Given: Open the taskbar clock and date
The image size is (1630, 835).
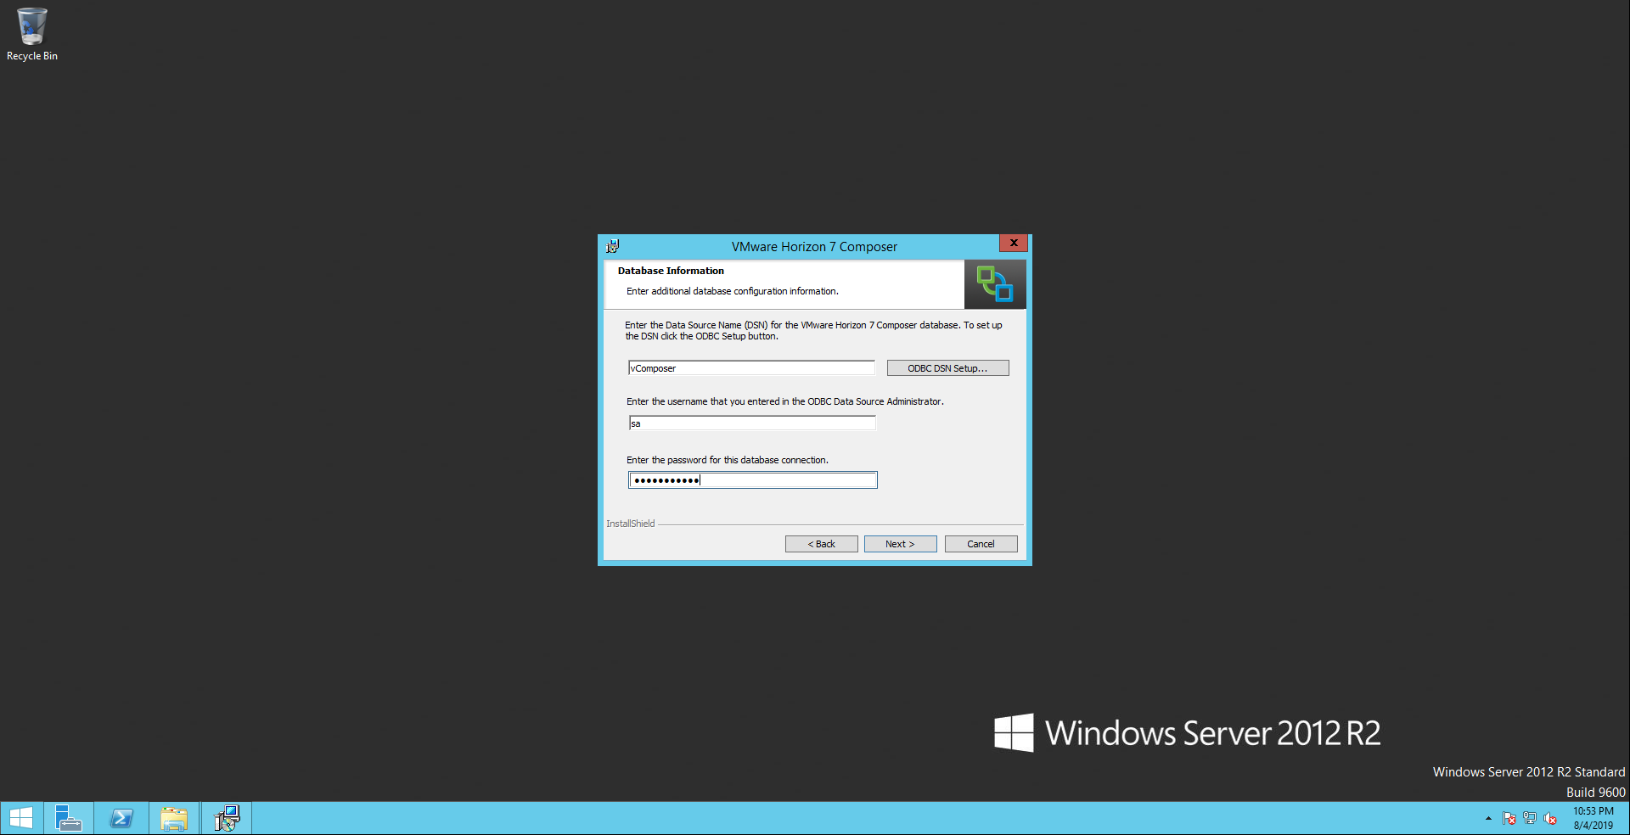Looking at the screenshot, I should pyautogui.click(x=1593, y=818).
